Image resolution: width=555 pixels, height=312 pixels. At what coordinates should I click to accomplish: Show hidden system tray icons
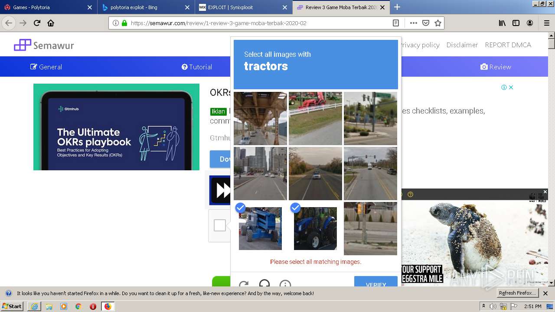point(483,306)
